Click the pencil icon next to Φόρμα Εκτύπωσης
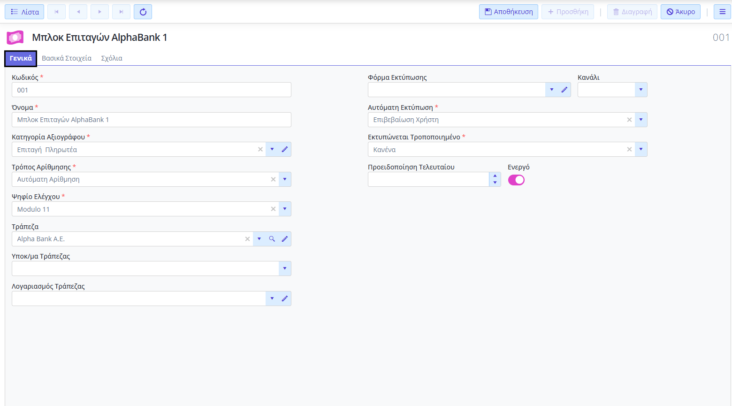The width and height of the screenshot is (732, 406). tap(564, 90)
